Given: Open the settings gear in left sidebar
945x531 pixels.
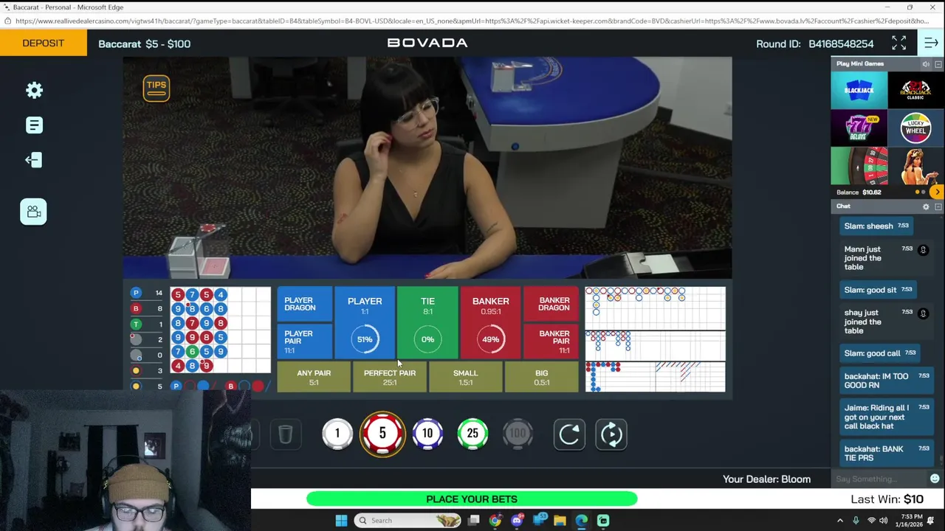Looking at the screenshot, I should tap(34, 90).
